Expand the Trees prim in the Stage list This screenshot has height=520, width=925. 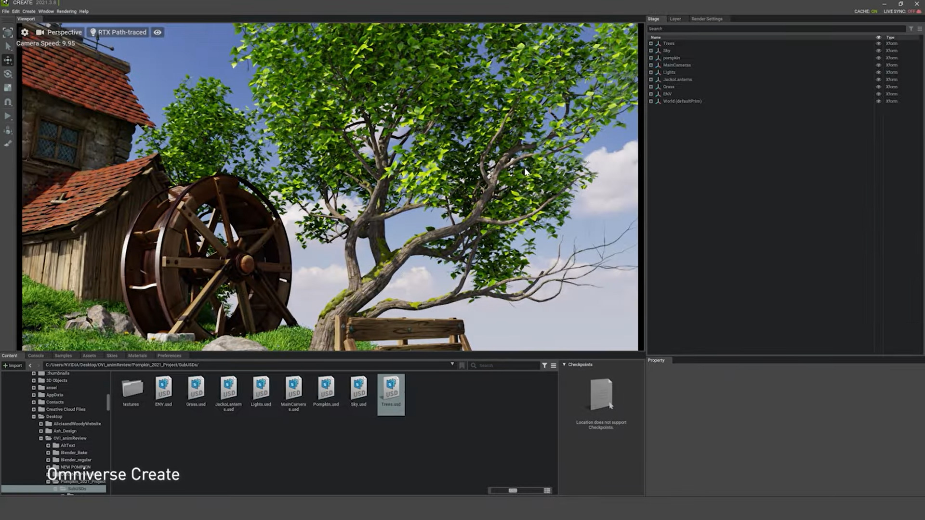[x=651, y=43]
